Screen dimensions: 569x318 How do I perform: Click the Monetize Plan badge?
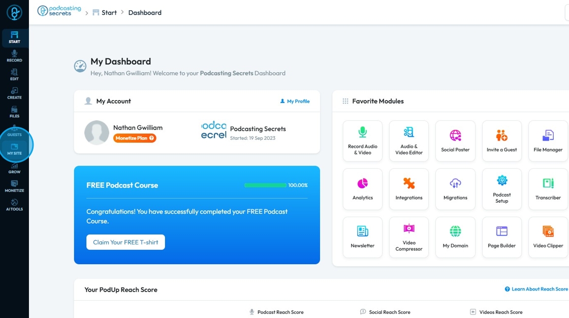click(x=135, y=138)
